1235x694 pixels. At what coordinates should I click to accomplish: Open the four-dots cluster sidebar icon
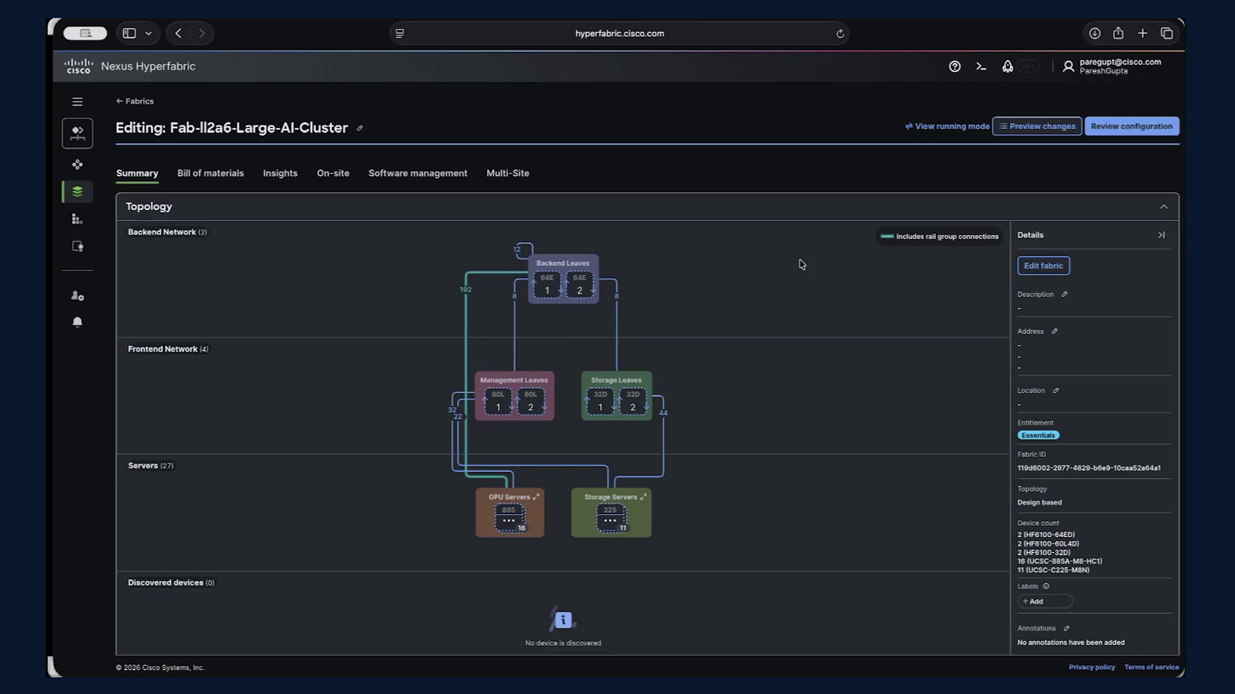[x=77, y=165]
